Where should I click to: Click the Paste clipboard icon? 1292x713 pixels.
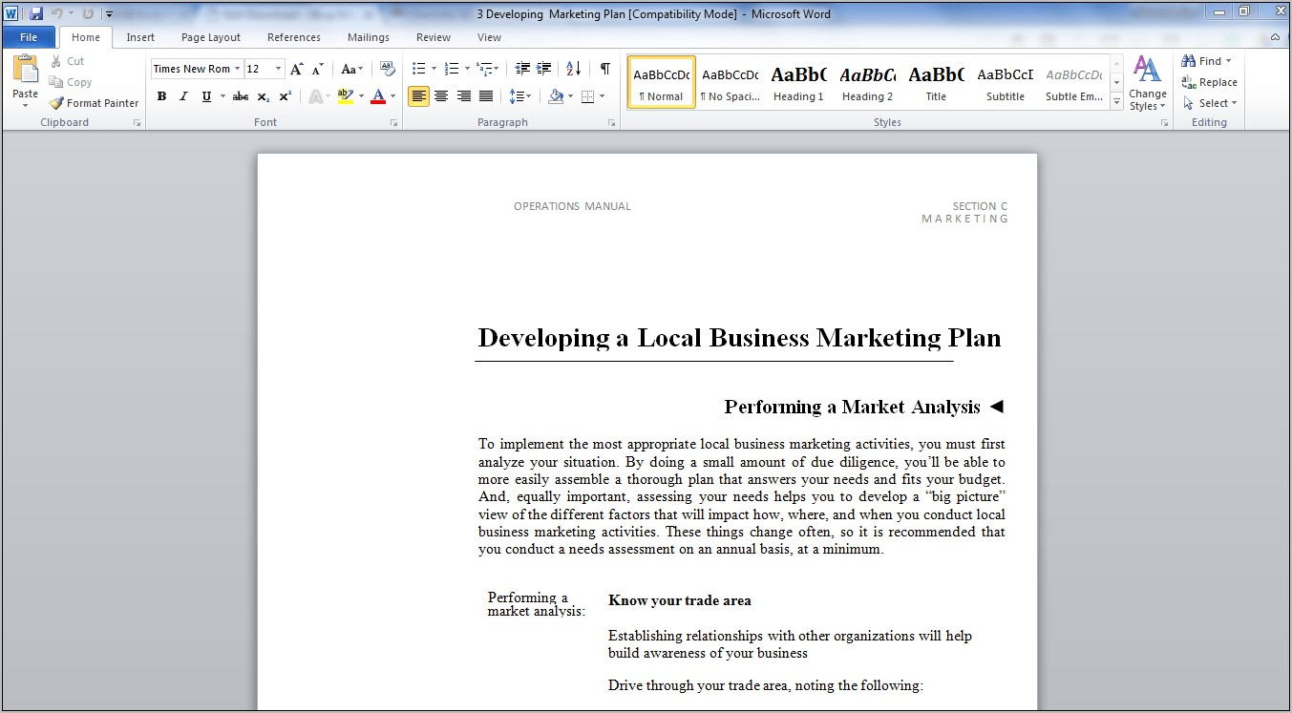click(25, 70)
